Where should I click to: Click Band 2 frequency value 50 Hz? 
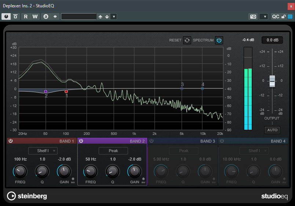(91, 159)
